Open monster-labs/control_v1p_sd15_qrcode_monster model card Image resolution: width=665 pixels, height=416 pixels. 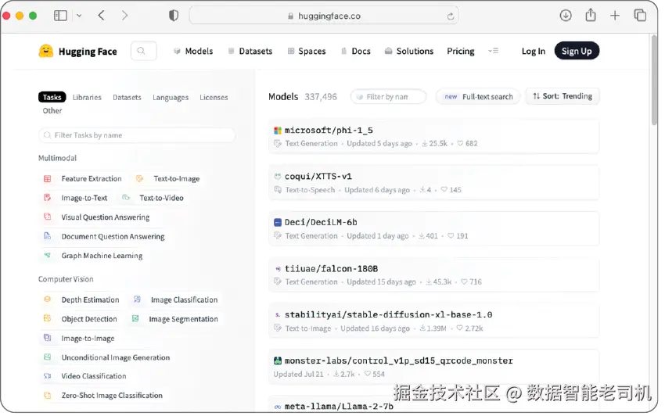pyautogui.click(x=433, y=368)
